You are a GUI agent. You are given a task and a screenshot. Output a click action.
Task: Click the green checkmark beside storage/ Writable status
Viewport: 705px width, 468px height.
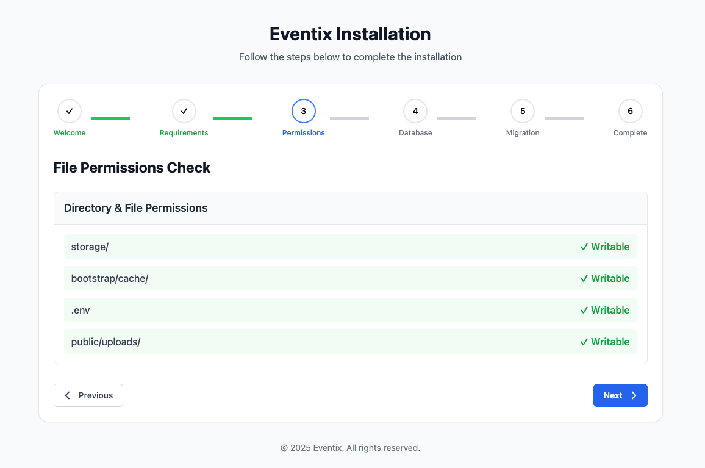point(584,247)
